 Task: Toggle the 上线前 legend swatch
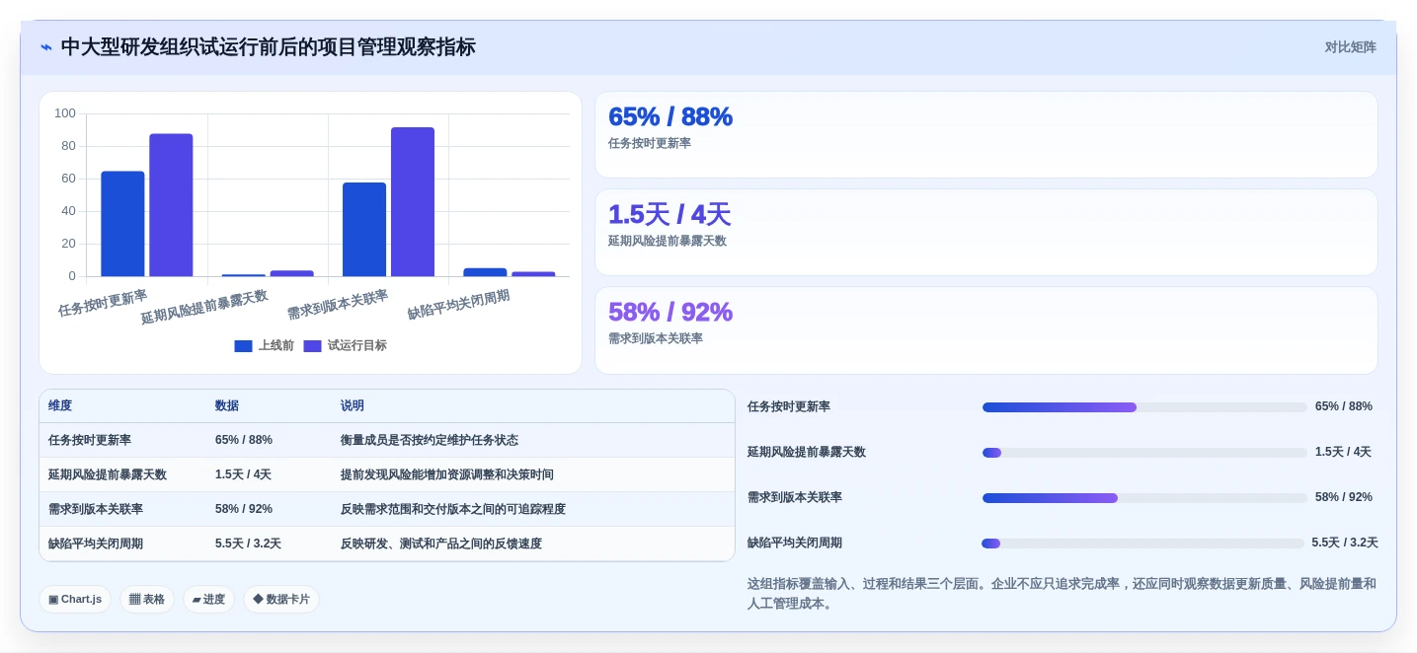click(243, 346)
